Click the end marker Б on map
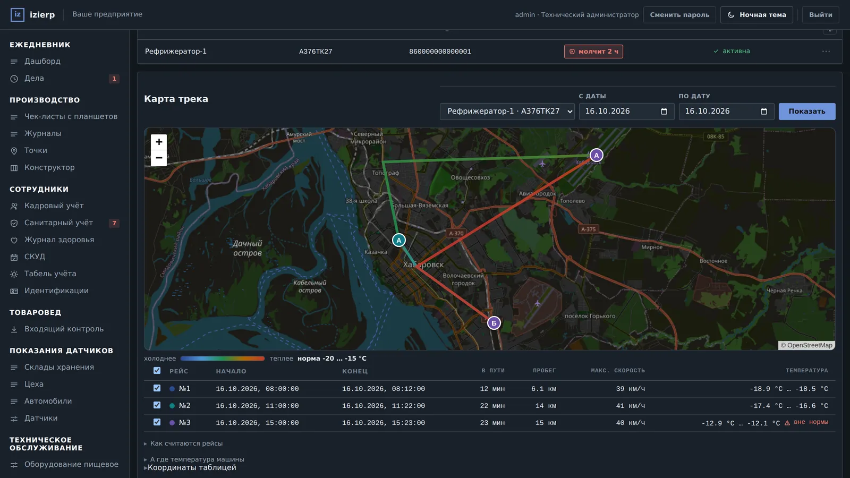This screenshot has height=478, width=850. tap(494, 323)
